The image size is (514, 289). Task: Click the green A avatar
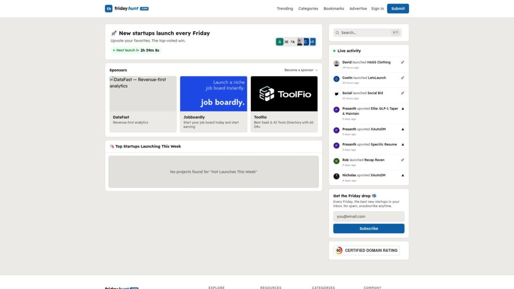(x=279, y=42)
